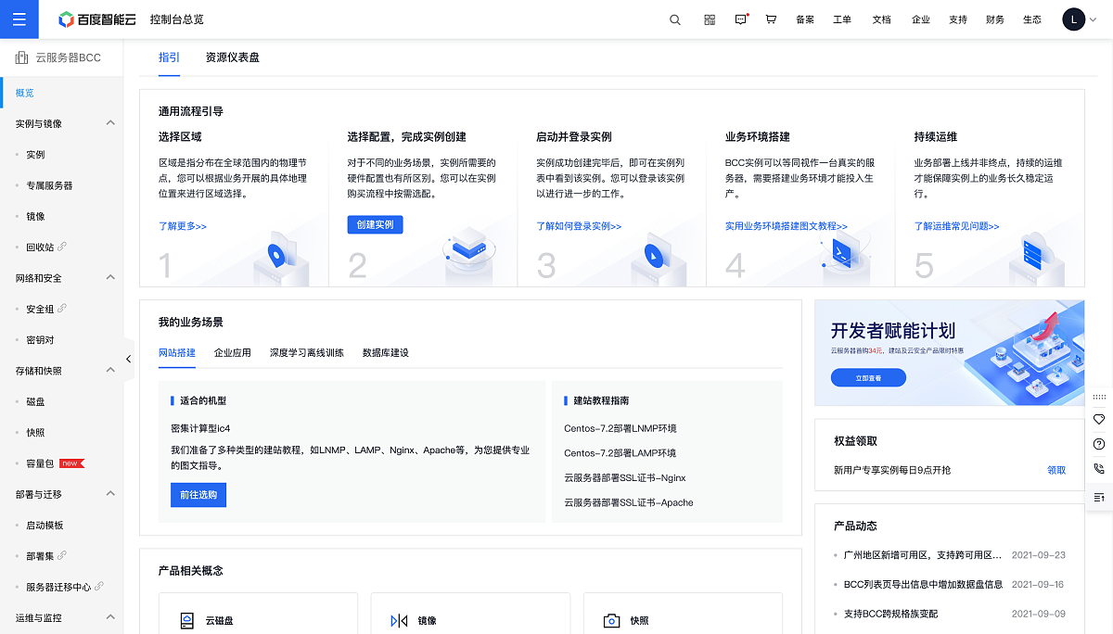Select the 网站搭建 scenario tab
This screenshot has width=1113, height=634.
tap(177, 353)
